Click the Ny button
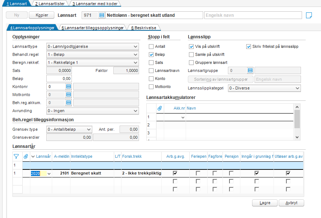Viewport: 321px width, 218px height. tap(16, 15)
